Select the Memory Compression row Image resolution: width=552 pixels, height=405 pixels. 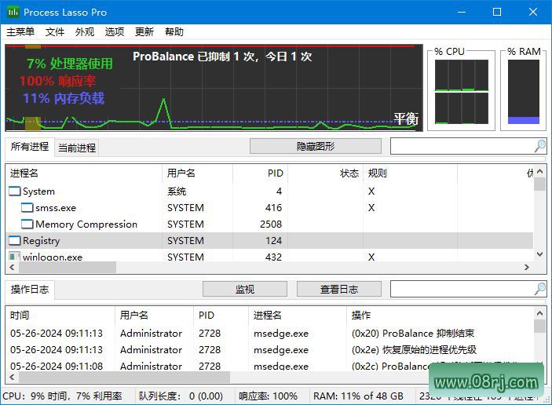click(269, 224)
